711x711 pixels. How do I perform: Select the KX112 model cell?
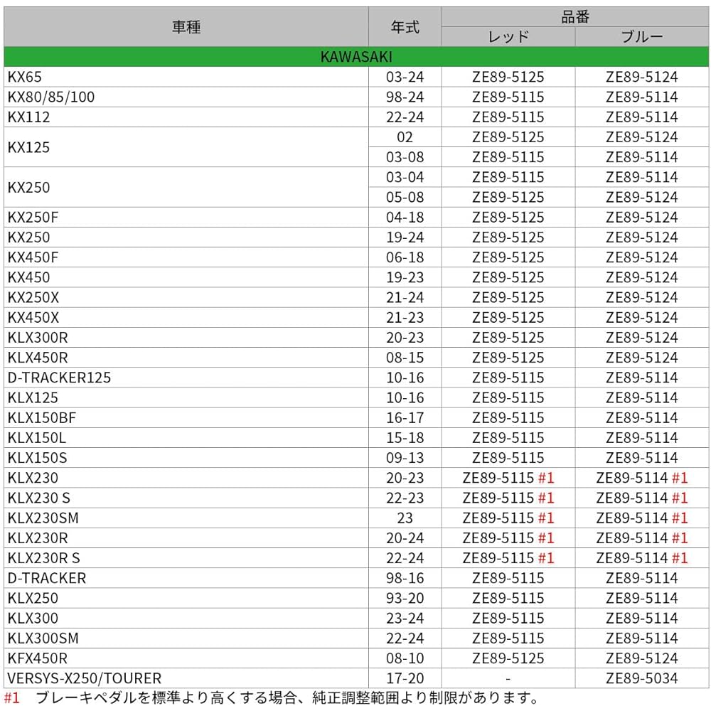tap(186, 117)
